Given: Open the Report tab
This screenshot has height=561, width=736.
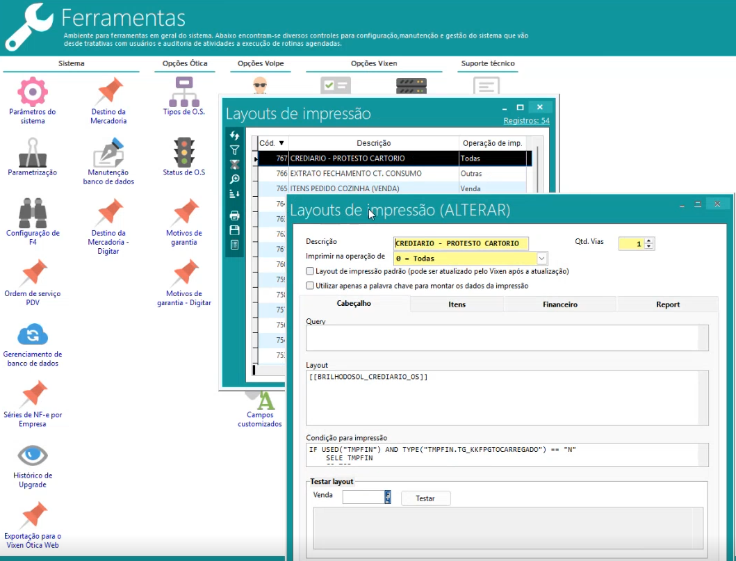Looking at the screenshot, I should tap(667, 304).
